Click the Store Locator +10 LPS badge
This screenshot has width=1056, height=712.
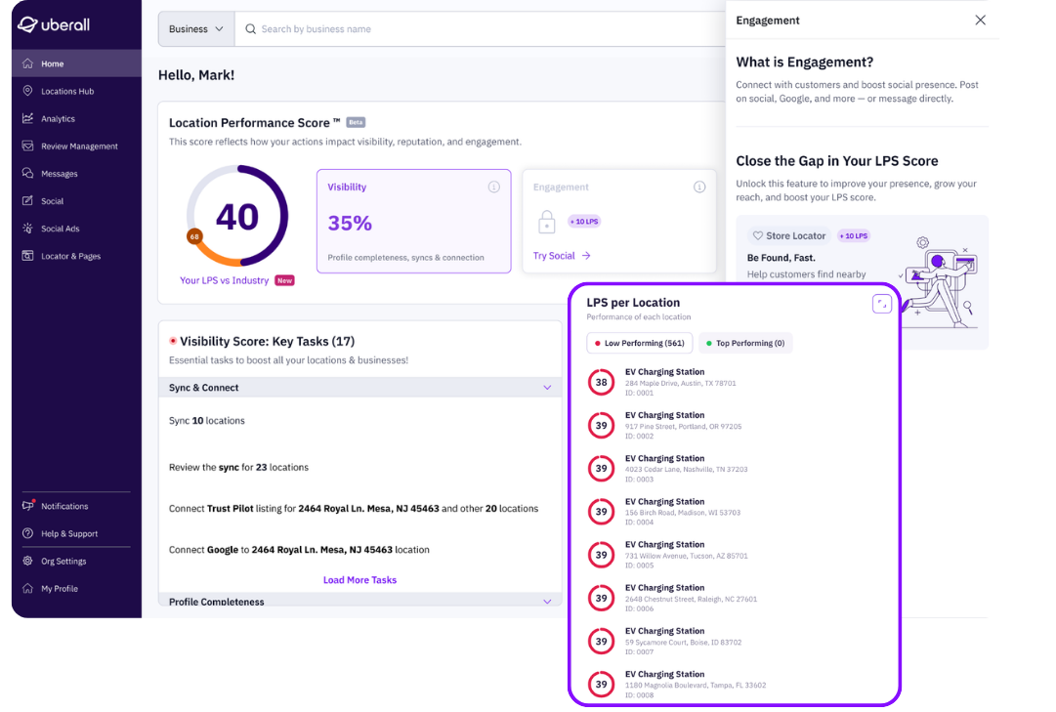pyautogui.click(x=853, y=235)
